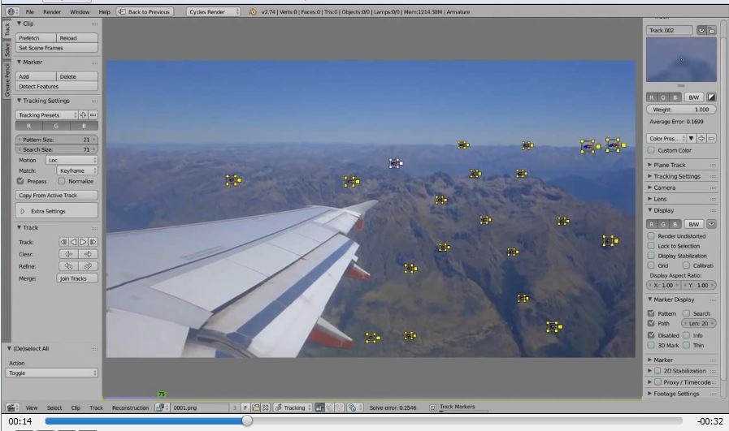This screenshot has height=431, width=729.
Task: Enable 2D Stabilization checkbox
Action: tap(657, 371)
